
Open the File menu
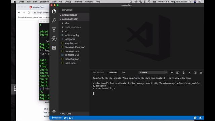coord(29,2)
